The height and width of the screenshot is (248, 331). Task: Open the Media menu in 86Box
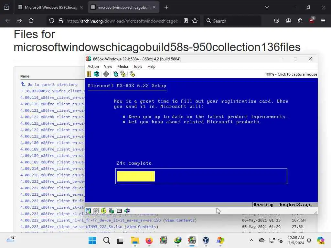(x=123, y=67)
